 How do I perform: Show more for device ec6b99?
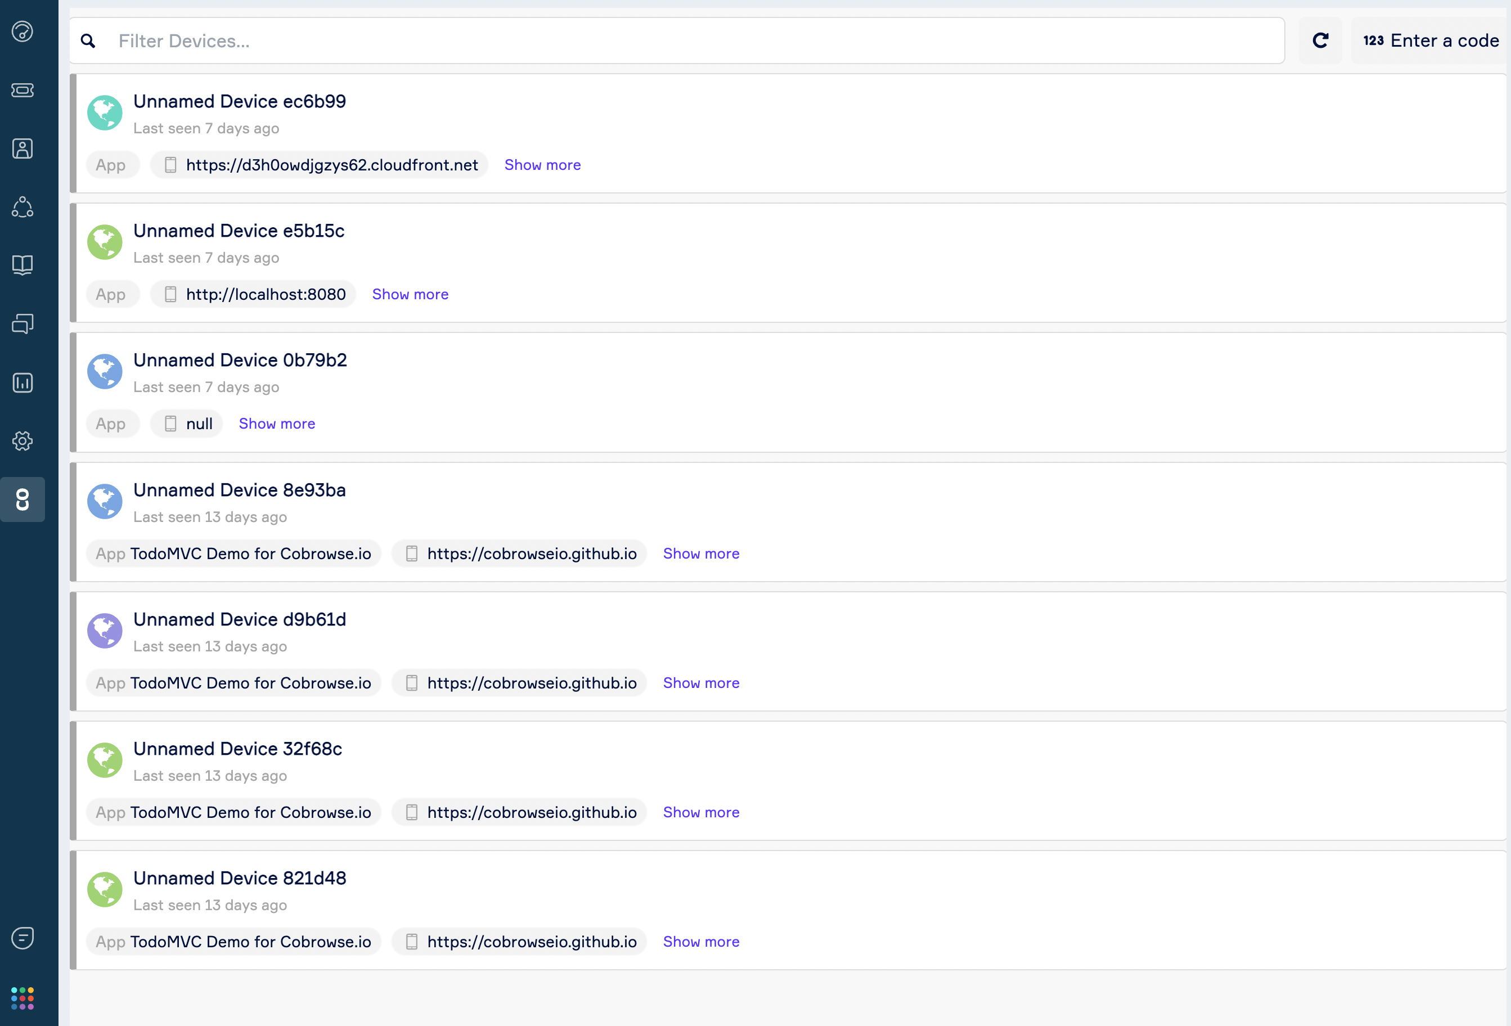click(542, 164)
